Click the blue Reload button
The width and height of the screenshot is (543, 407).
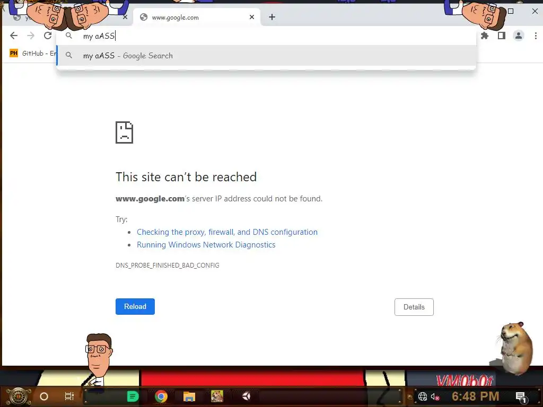[135, 307]
